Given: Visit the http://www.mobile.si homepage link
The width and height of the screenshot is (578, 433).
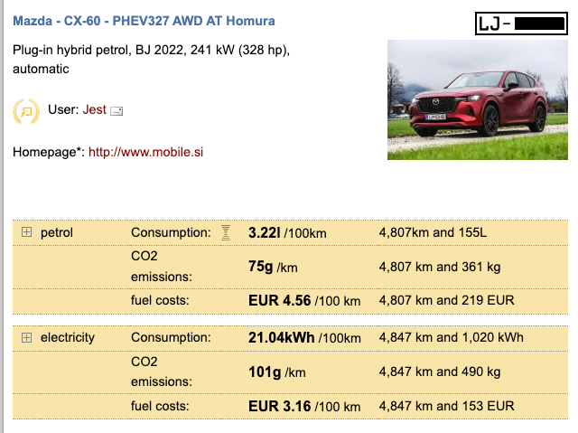Looking at the screenshot, I should (145, 152).
